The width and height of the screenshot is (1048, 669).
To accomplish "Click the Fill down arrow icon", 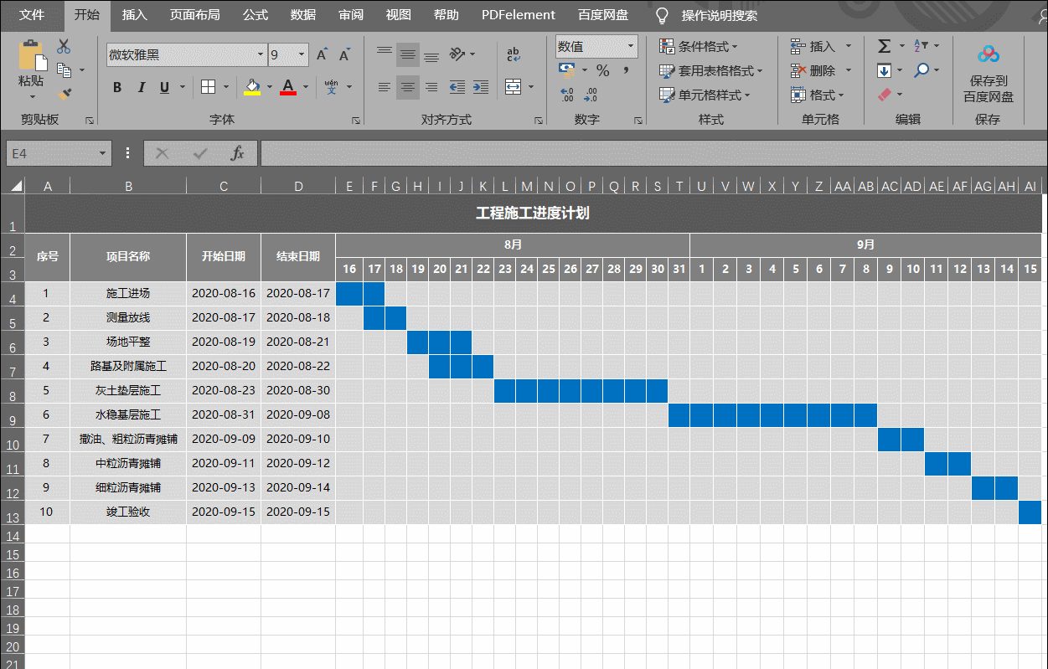I will [885, 70].
